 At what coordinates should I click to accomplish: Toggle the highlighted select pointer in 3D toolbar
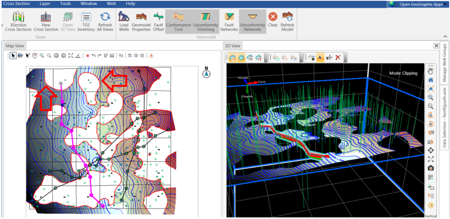320,58
